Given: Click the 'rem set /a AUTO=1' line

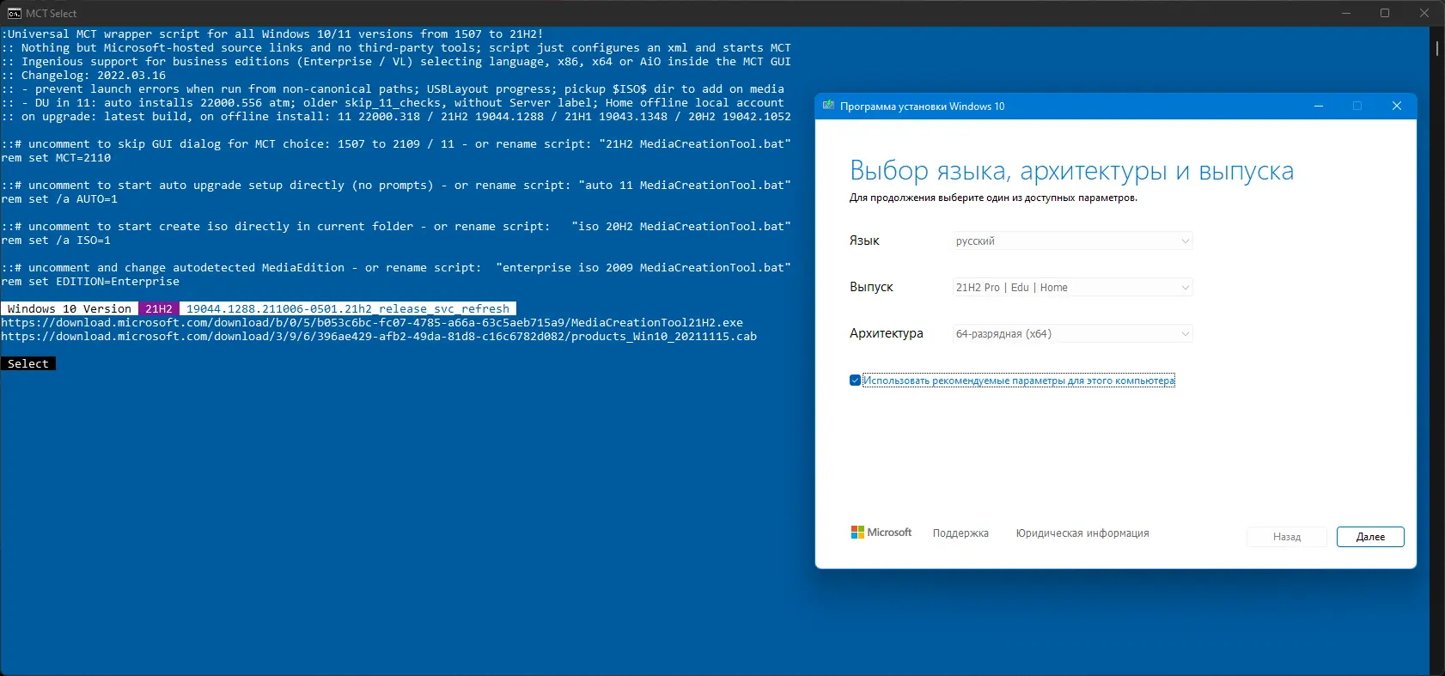Looking at the screenshot, I should click(x=59, y=199).
